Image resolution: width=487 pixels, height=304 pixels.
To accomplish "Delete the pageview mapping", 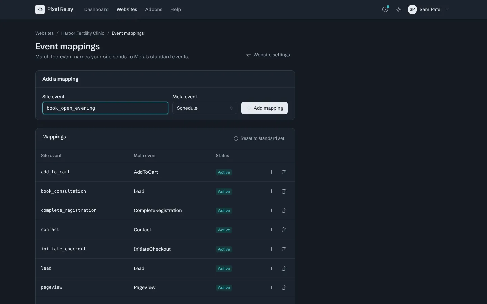I will coord(284,287).
